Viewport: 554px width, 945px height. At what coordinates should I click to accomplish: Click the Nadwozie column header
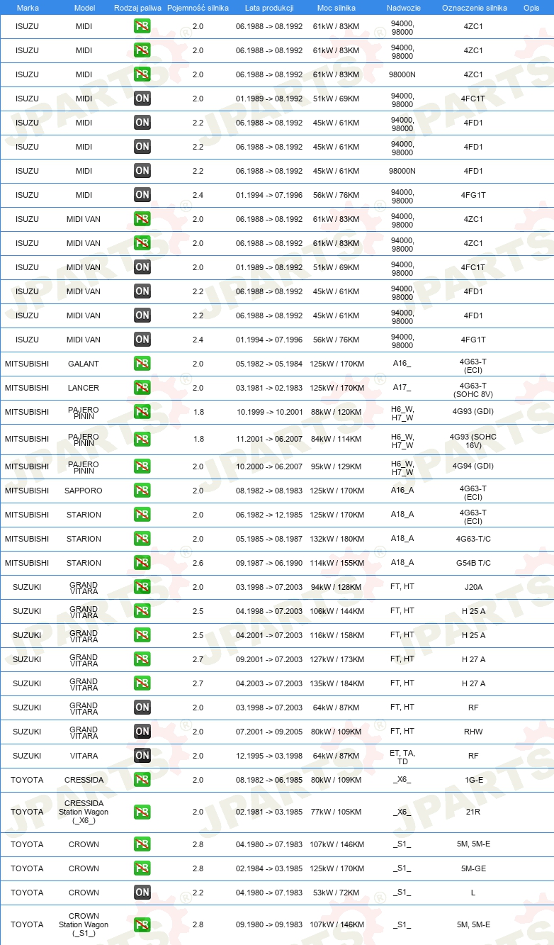[402, 7]
